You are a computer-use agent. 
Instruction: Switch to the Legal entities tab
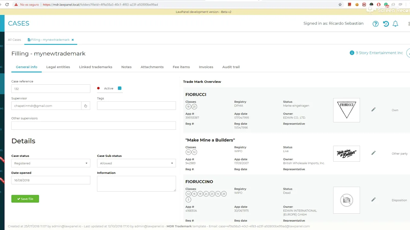[58, 67]
